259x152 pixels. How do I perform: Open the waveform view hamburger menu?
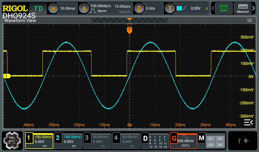tap(250, 21)
